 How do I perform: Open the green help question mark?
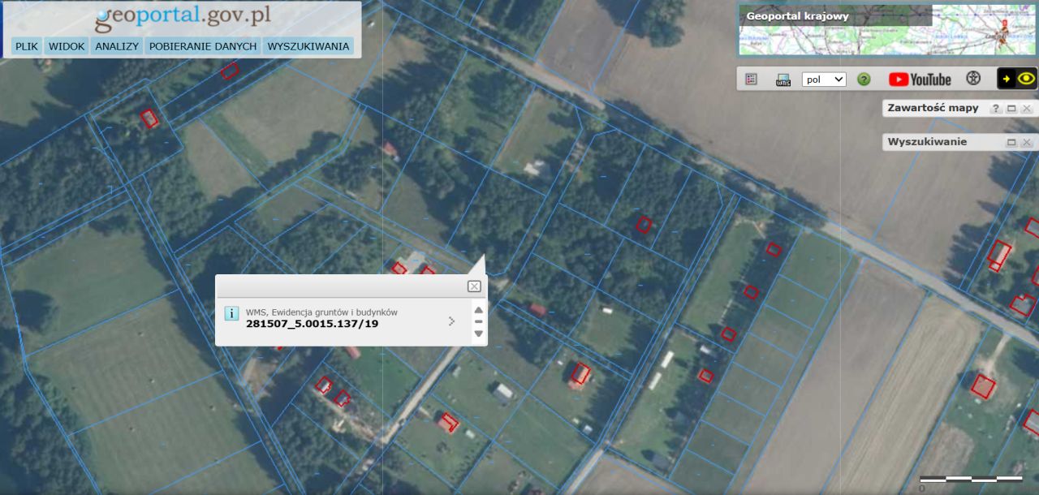click(864, 80)
